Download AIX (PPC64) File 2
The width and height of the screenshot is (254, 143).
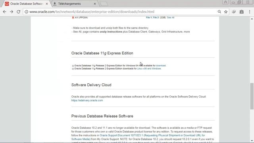[x=156, y=17]
